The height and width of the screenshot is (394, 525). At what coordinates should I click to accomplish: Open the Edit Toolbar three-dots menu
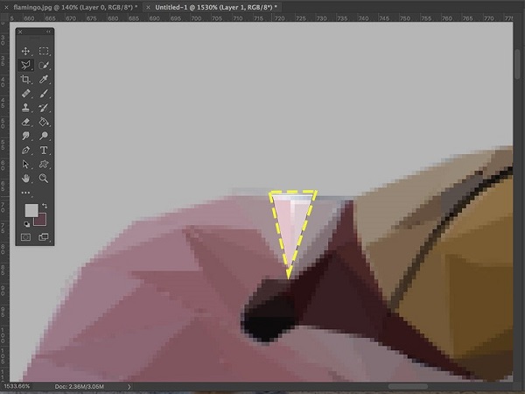coord(25,193)
